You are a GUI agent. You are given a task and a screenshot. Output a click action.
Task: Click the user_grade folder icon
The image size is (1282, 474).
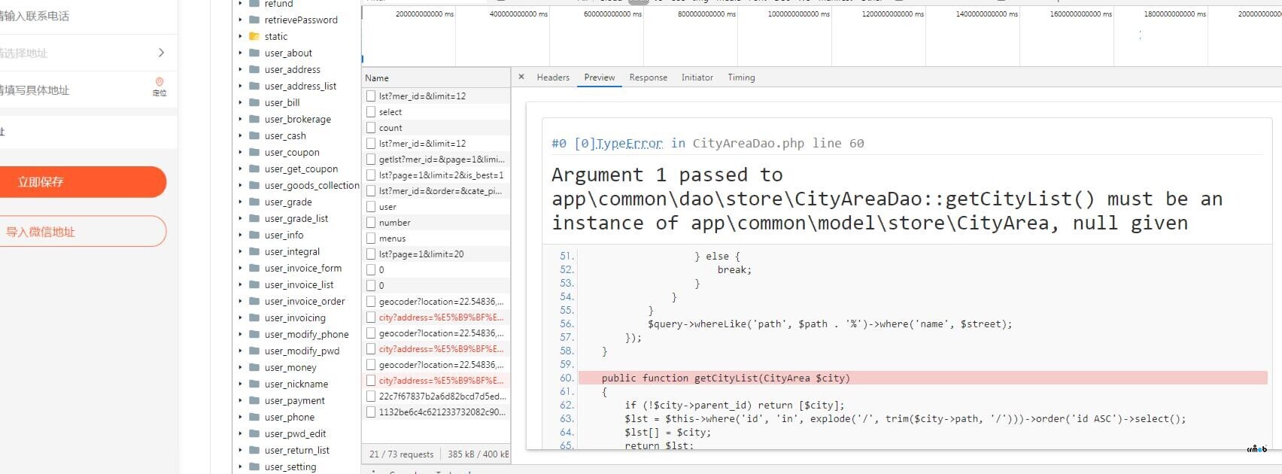254,202
